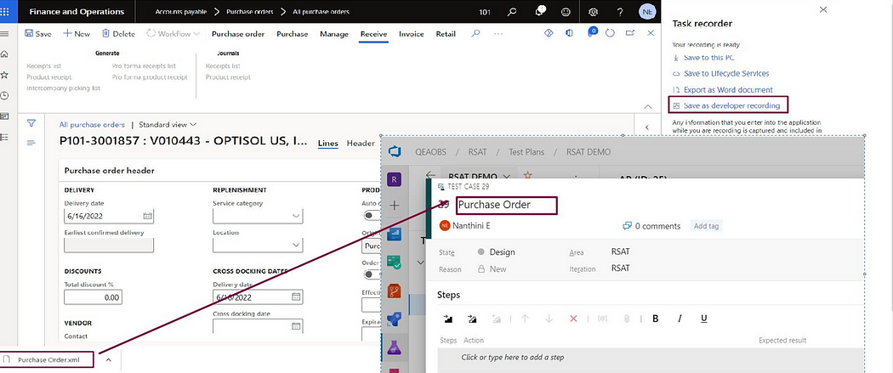Open Test Plans flask icon
The width and height of the screenshot is (893, 373).
395,348
